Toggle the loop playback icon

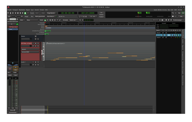click(18, 13)
